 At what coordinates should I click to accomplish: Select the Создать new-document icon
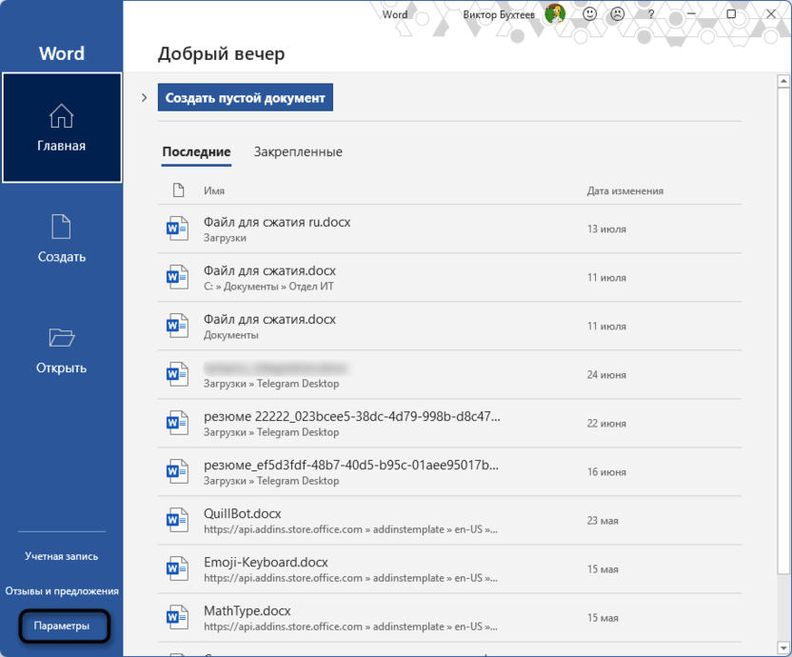[61, 226]
